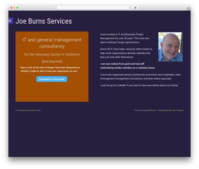Close the window with the red button

[12, 8]
